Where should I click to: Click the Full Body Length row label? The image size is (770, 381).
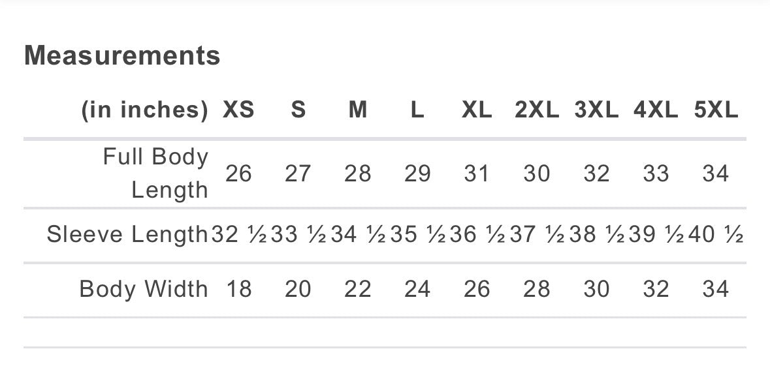tap(155, 173)
